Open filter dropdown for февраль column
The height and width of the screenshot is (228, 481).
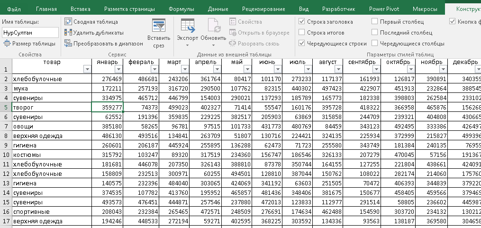tap(155, 69)
